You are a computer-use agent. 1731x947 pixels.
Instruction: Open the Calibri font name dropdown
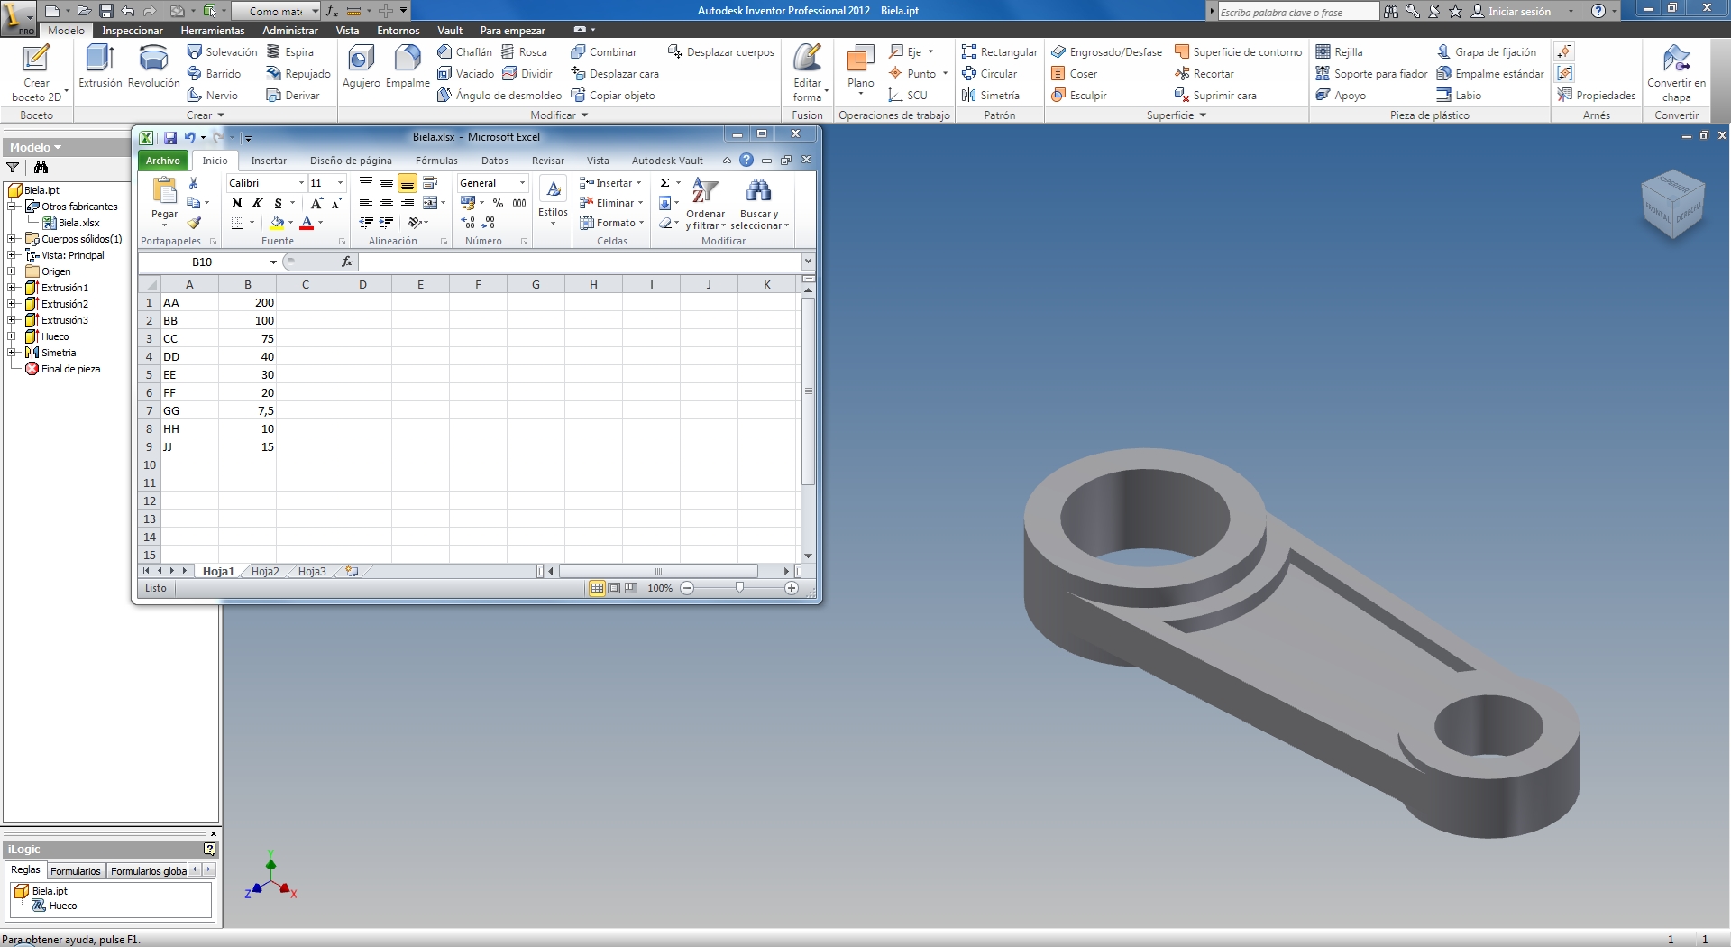coord(301,183)
